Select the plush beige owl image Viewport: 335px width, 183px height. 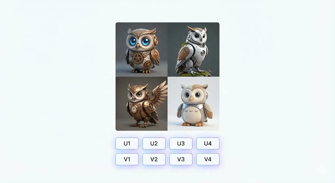(193, 104)
